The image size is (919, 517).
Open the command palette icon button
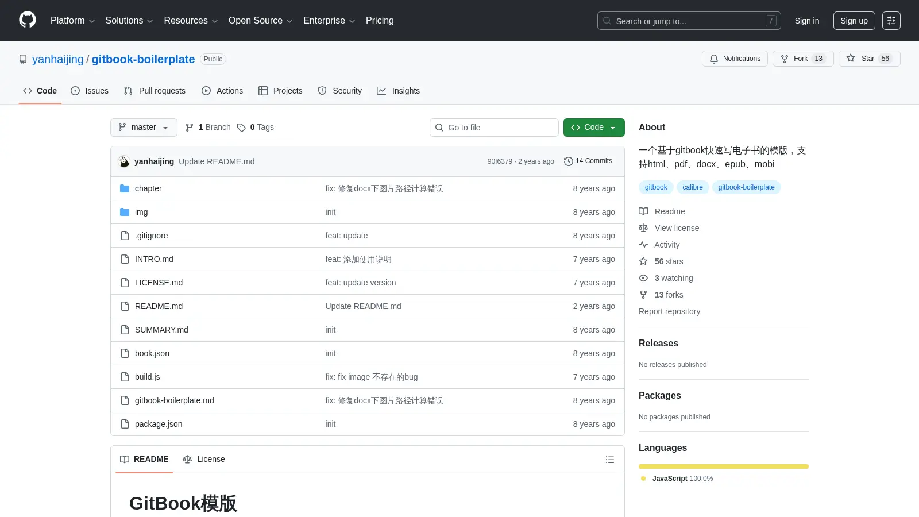pyautogui.click(x=891, y=21)
